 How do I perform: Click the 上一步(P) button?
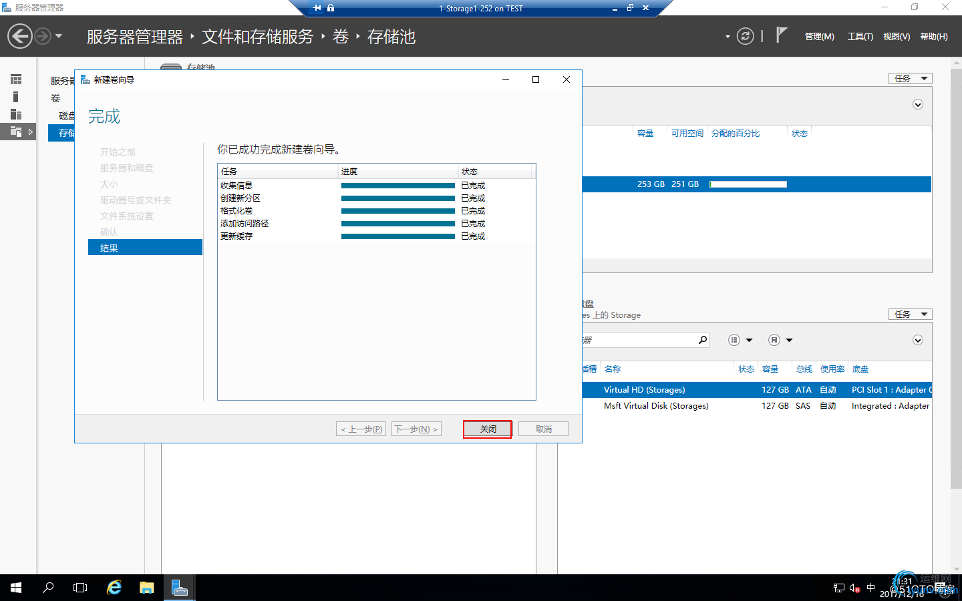click(x=361, y=429)
